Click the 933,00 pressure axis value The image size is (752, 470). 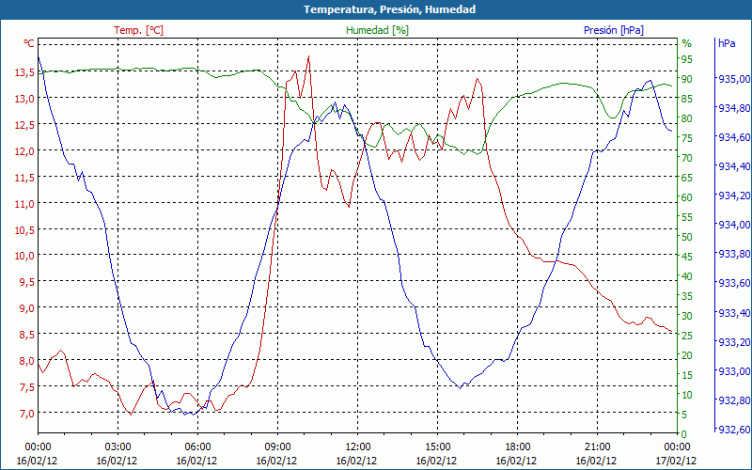(734, 371)
